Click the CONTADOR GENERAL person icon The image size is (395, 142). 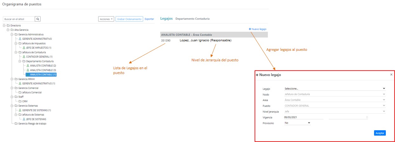pyautogui.click(x=24, y=57)
